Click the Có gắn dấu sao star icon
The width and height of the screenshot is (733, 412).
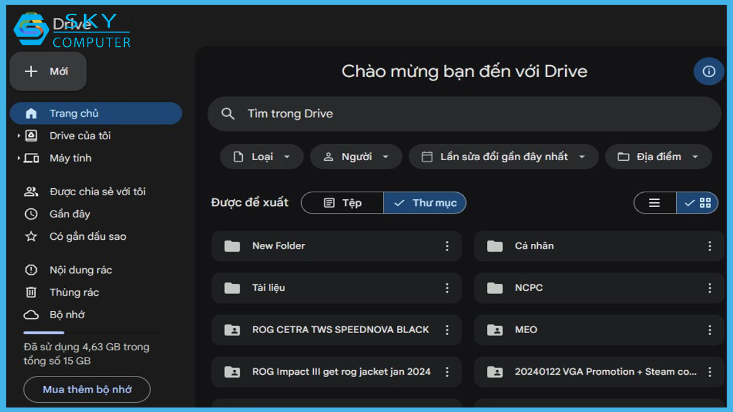31,236
